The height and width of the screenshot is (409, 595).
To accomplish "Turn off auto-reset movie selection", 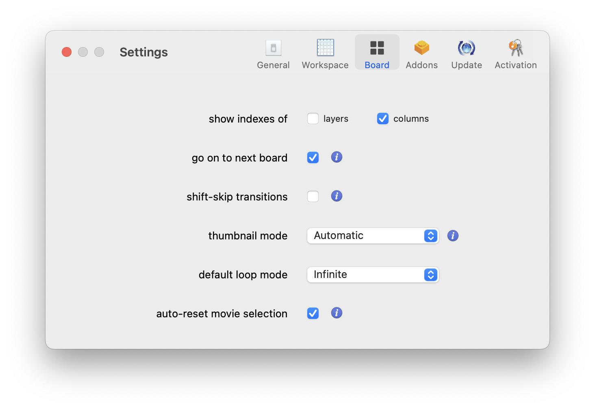I will [313, 313].
